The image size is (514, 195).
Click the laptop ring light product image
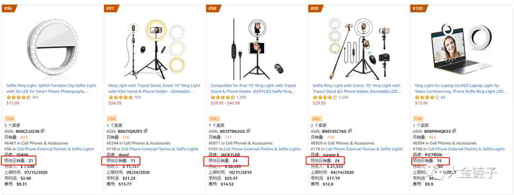[461, 49]
